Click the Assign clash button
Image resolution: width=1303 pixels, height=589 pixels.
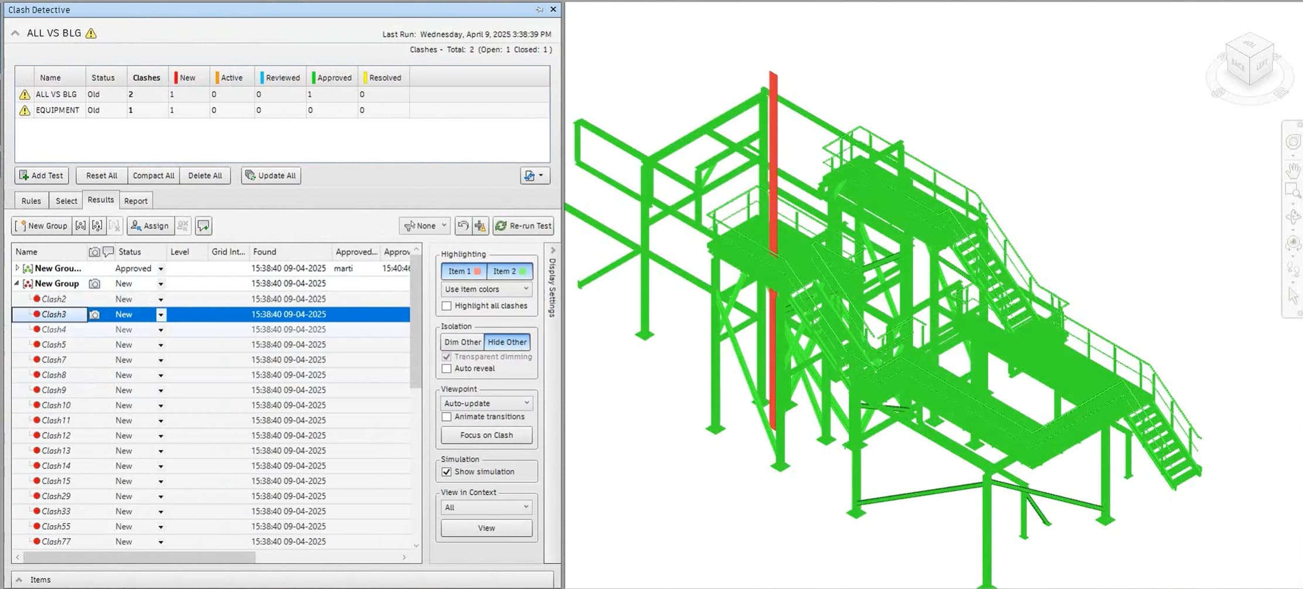150,226
